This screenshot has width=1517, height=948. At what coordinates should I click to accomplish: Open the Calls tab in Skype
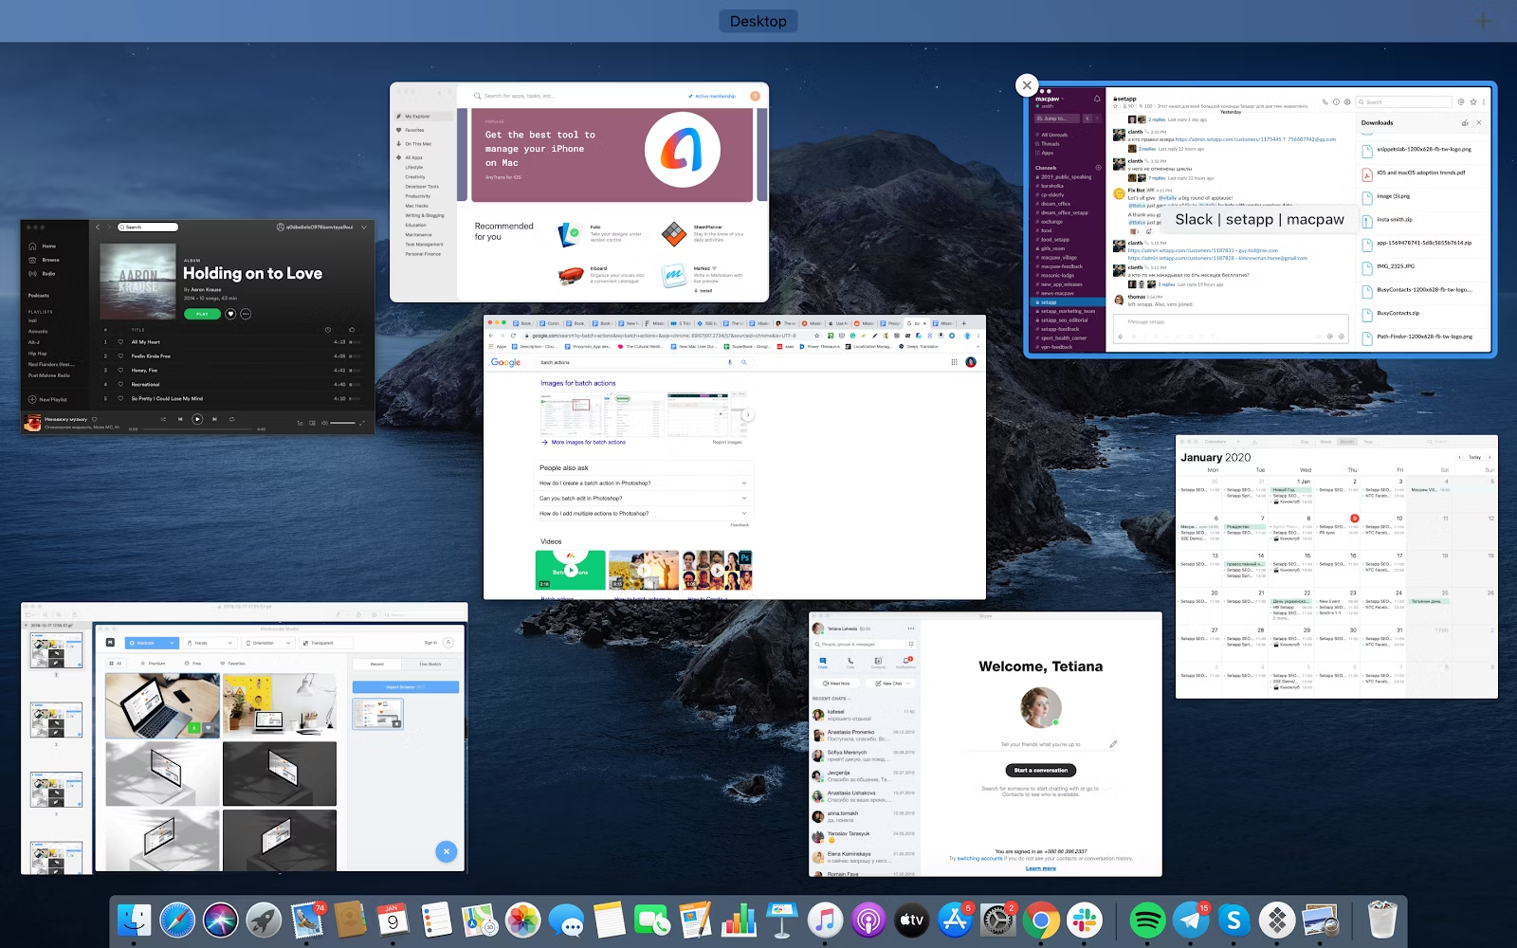coord(850,663)
